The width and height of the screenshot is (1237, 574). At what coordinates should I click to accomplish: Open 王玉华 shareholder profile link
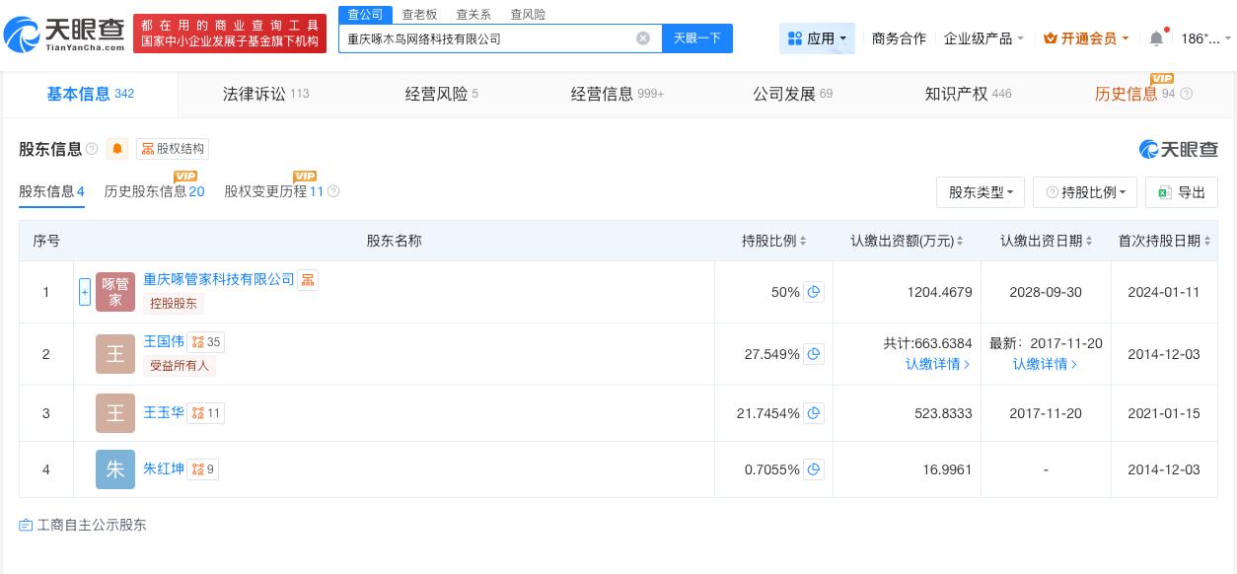pyautogui.click(x=164, y=413)
